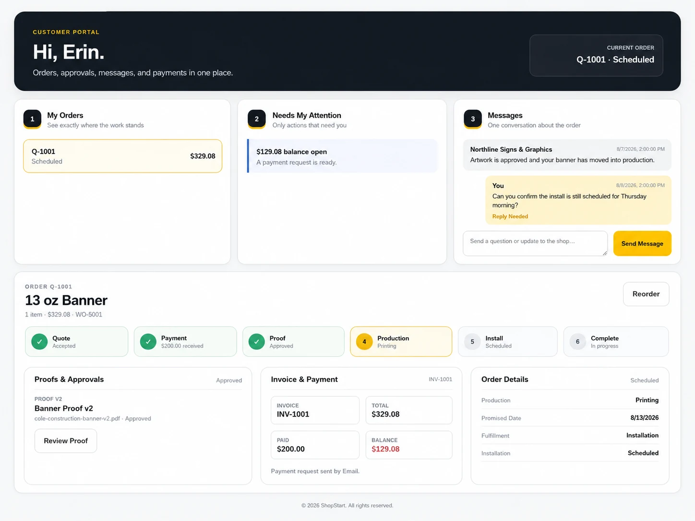
Task: Click the '8/7/2026, 2:00:00 PM' message timestamp
Action: (641, 149)
